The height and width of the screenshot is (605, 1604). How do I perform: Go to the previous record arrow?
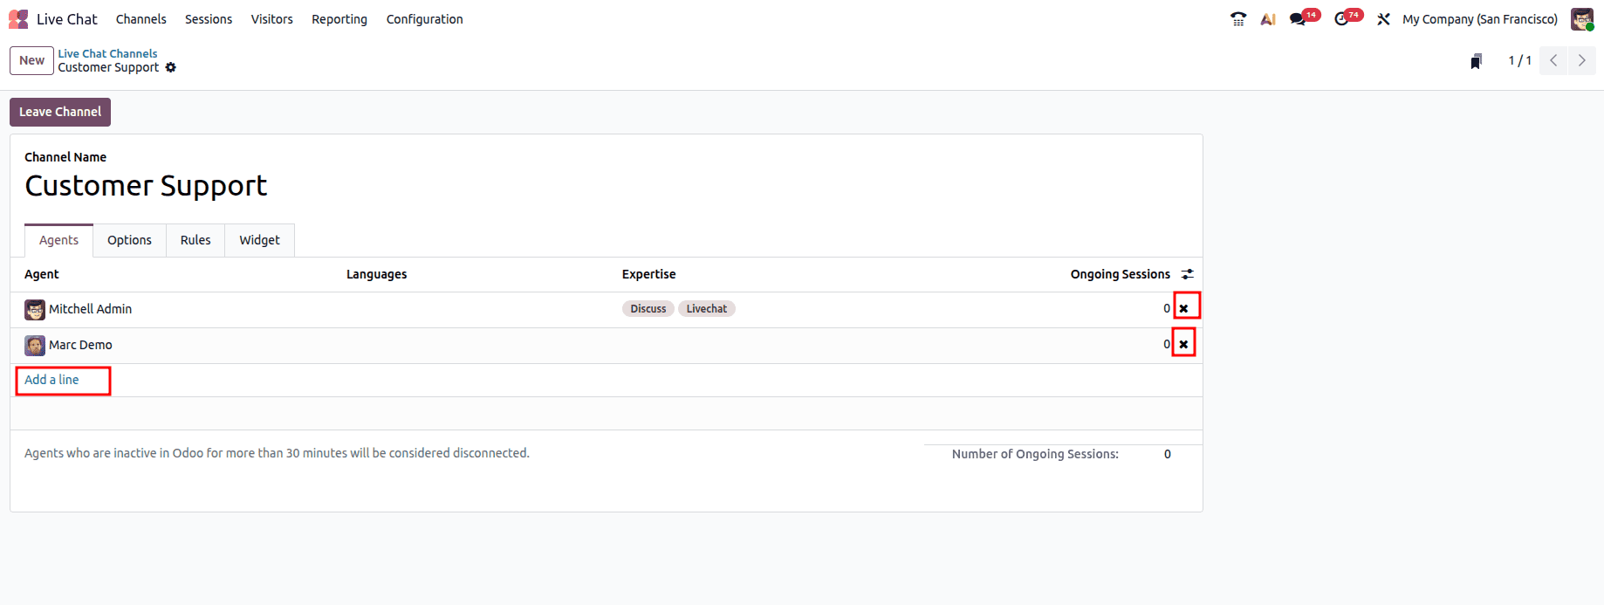(1553, 60)
